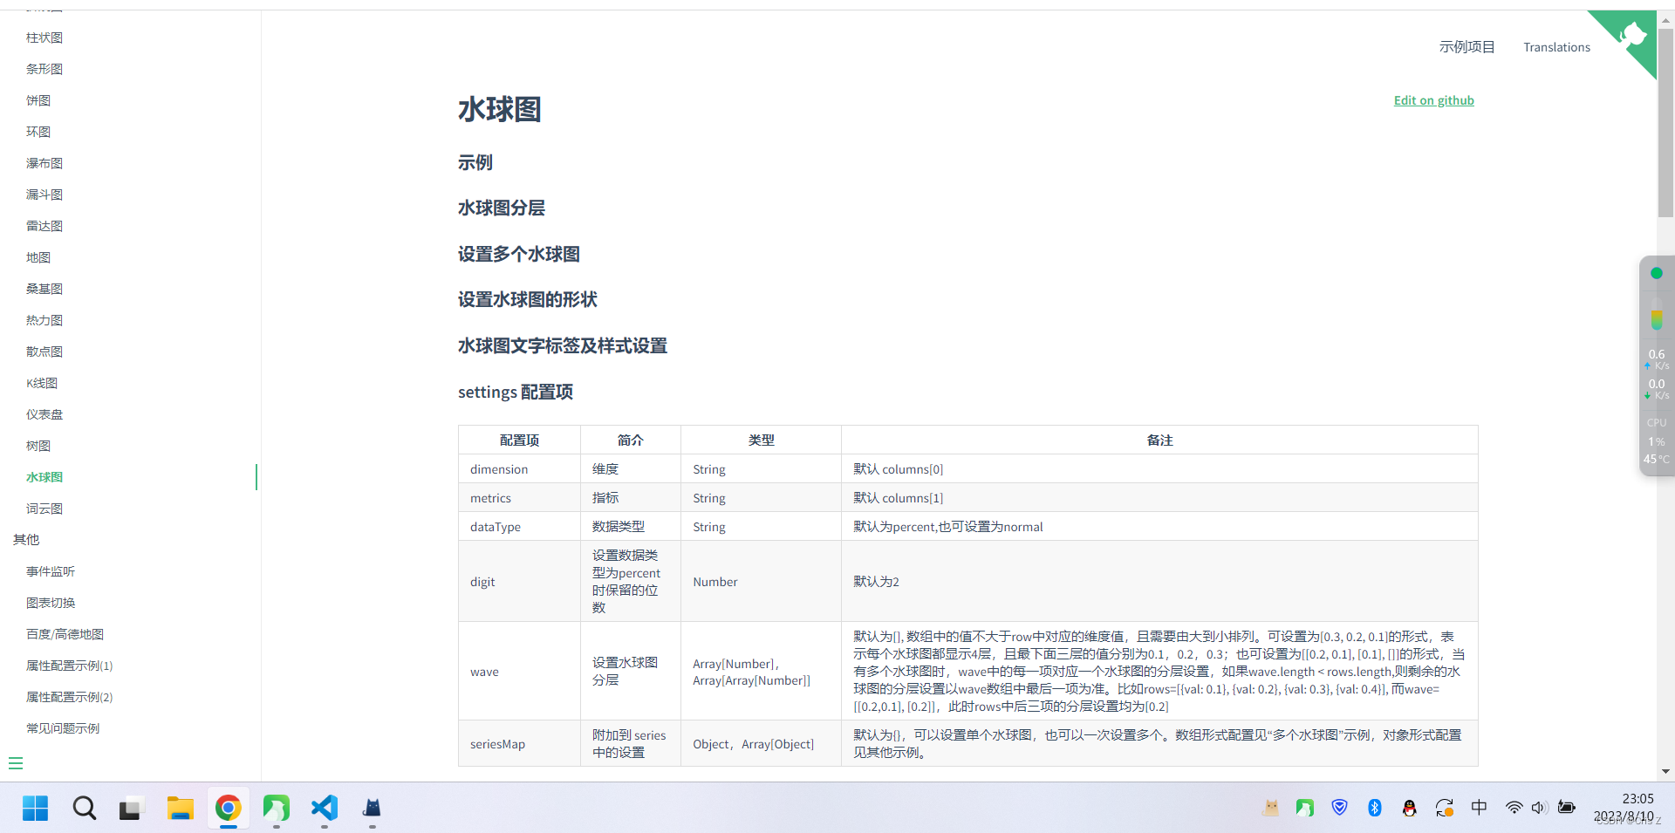This screenshot has width=1675, height=833.
Task: Open the Wi-Fi network flyout
Action: tap(1514, 809)
